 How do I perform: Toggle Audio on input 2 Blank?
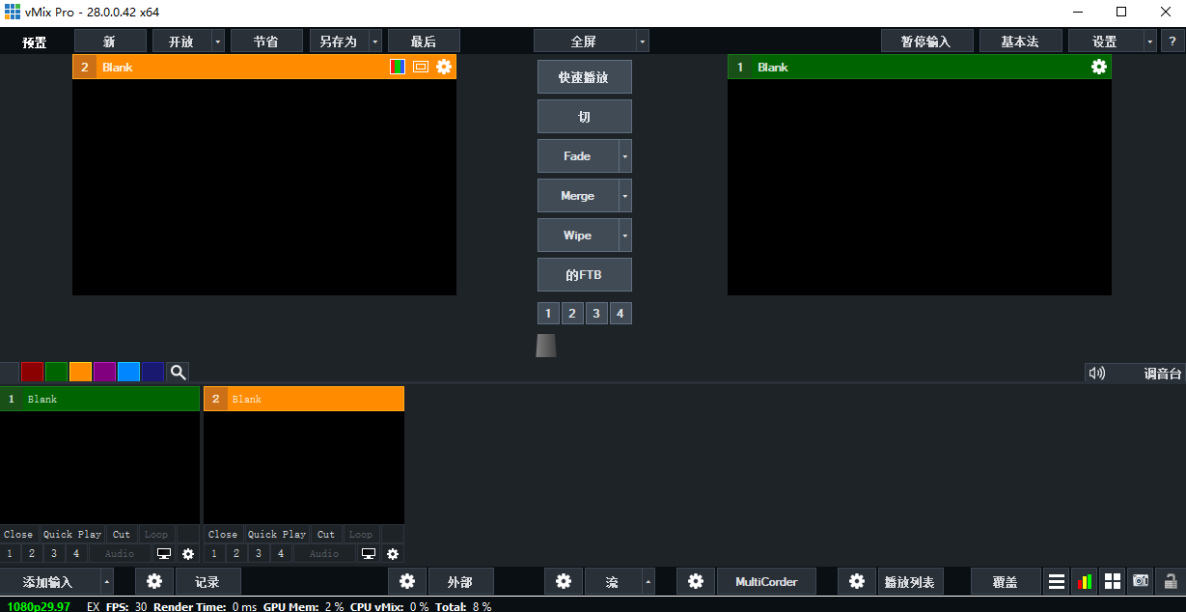click(x=325, y=553)
